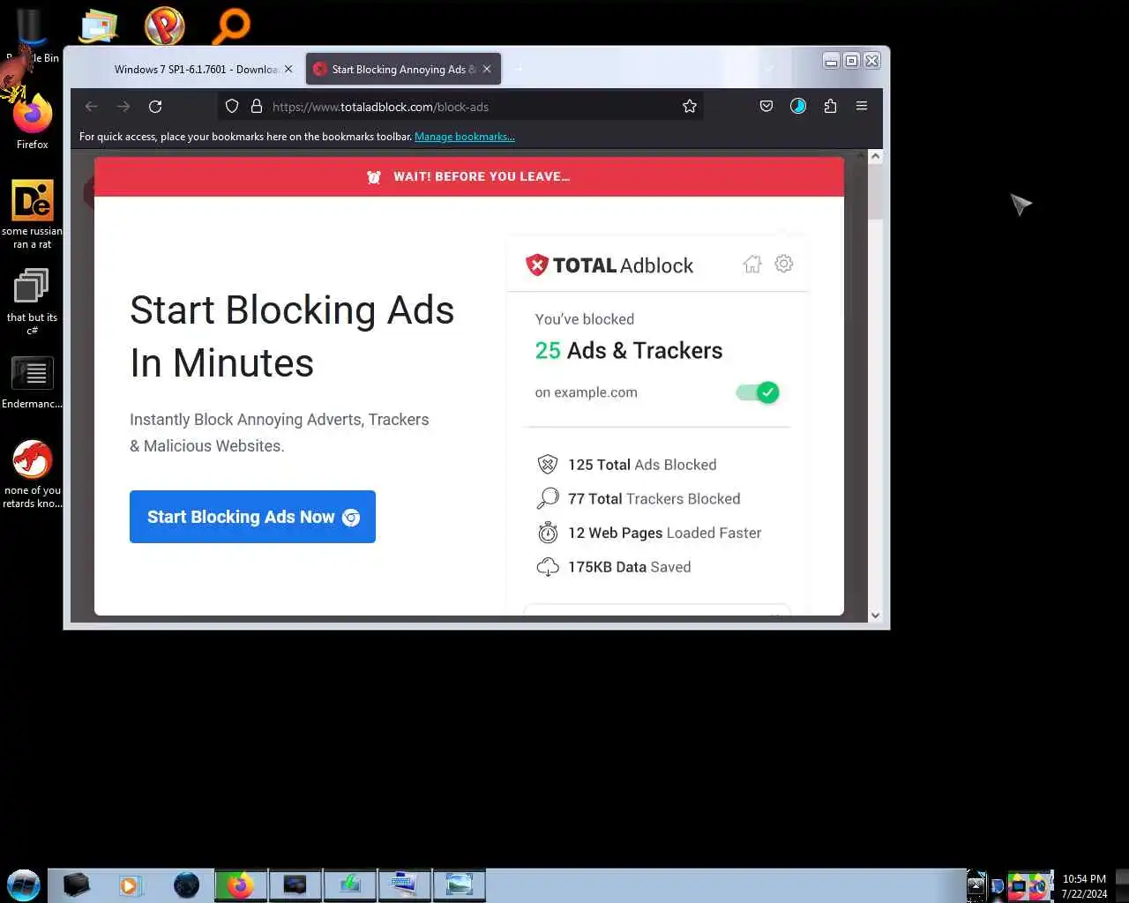Close the Start Blocking Annoying Ads tab
Viewport: 1129px width, 903px height.
(487, 69)
